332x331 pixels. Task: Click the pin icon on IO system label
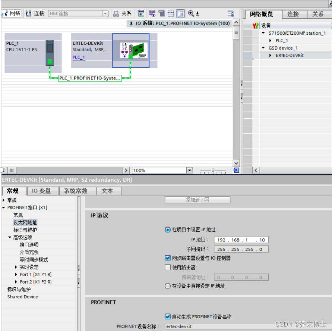tap(131, 24)
